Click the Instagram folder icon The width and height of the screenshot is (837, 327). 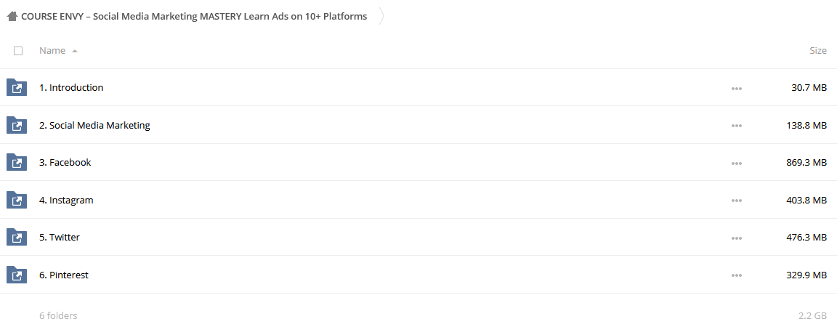pyautogui.click(x=17, y=200)
